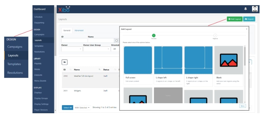Click the Add Layout button

coord(235,19)
